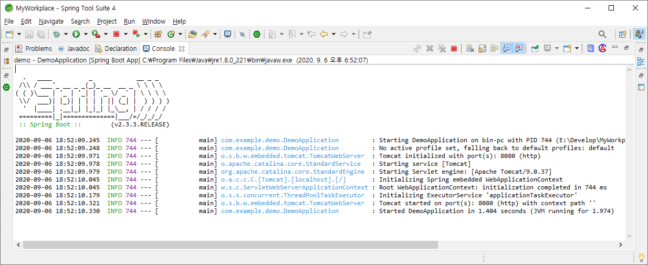Expand the Display Selected Console dropdown
The height and width of the screenshot is (265, 648).
[x=557, y=48]
